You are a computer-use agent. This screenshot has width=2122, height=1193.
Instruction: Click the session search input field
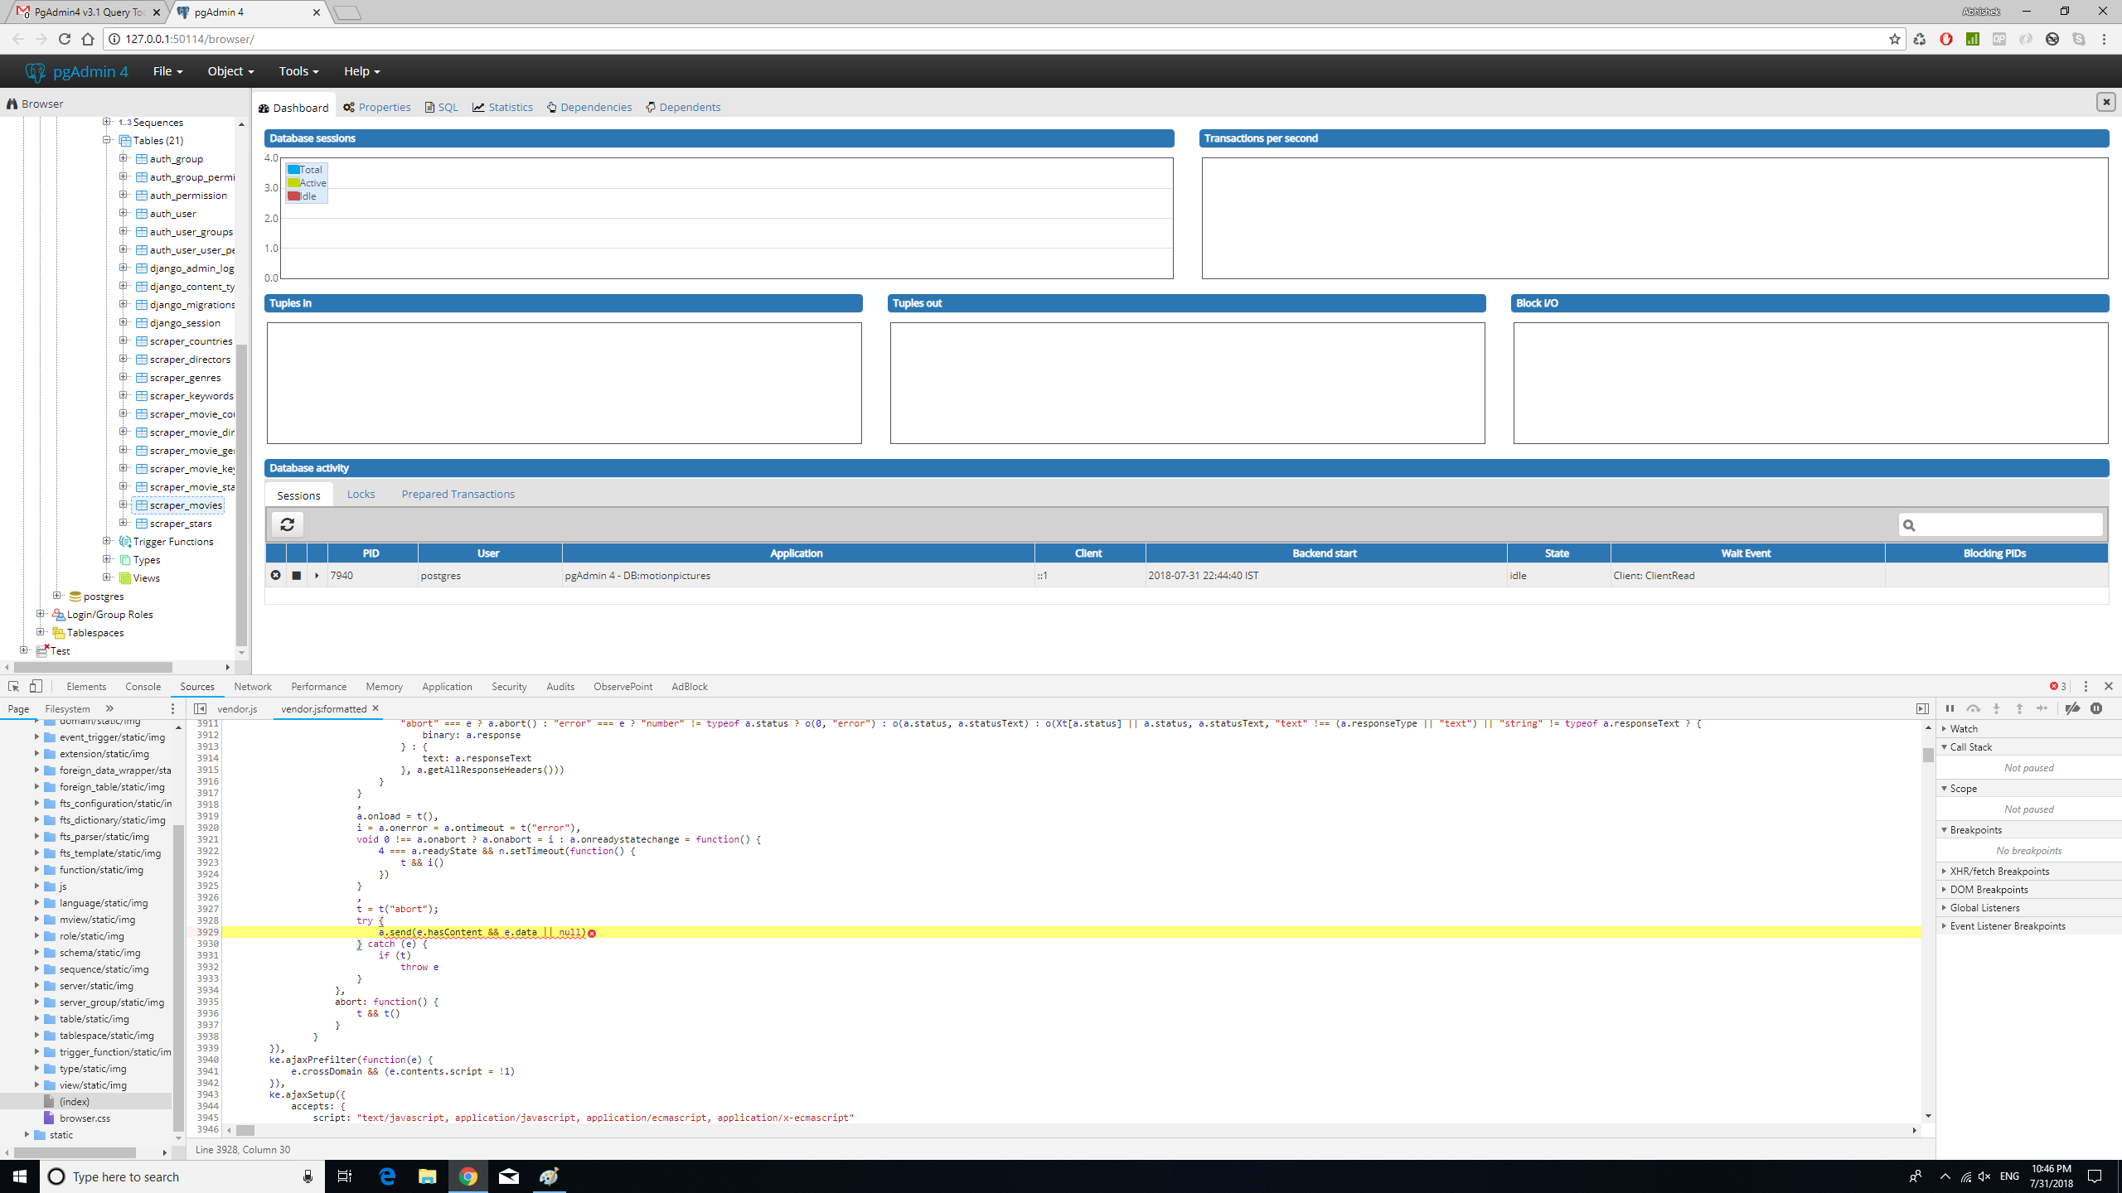tap(2000, 524)
